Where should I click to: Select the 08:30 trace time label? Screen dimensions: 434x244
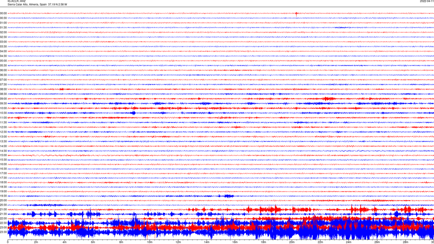pos(3,94)
